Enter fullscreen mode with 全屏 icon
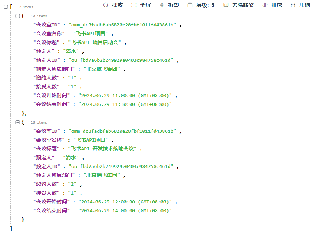The width and height of the screenshot is (315, 241). coord(134,5)
